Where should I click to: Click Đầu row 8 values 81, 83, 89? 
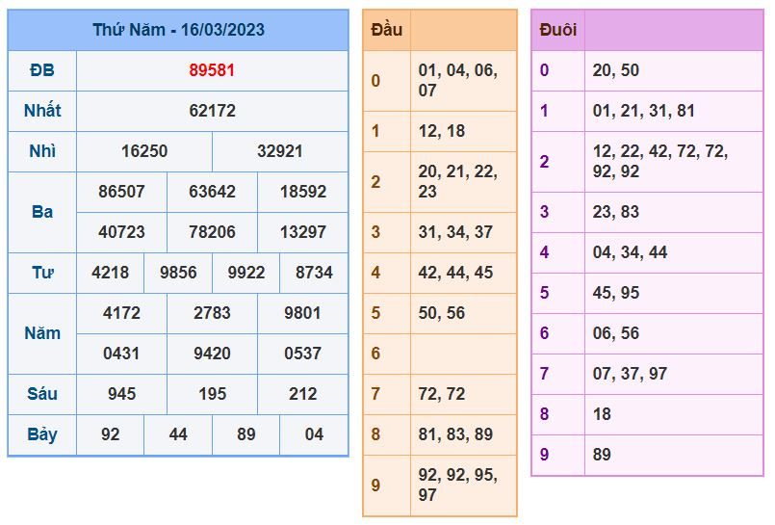[455, 434]
